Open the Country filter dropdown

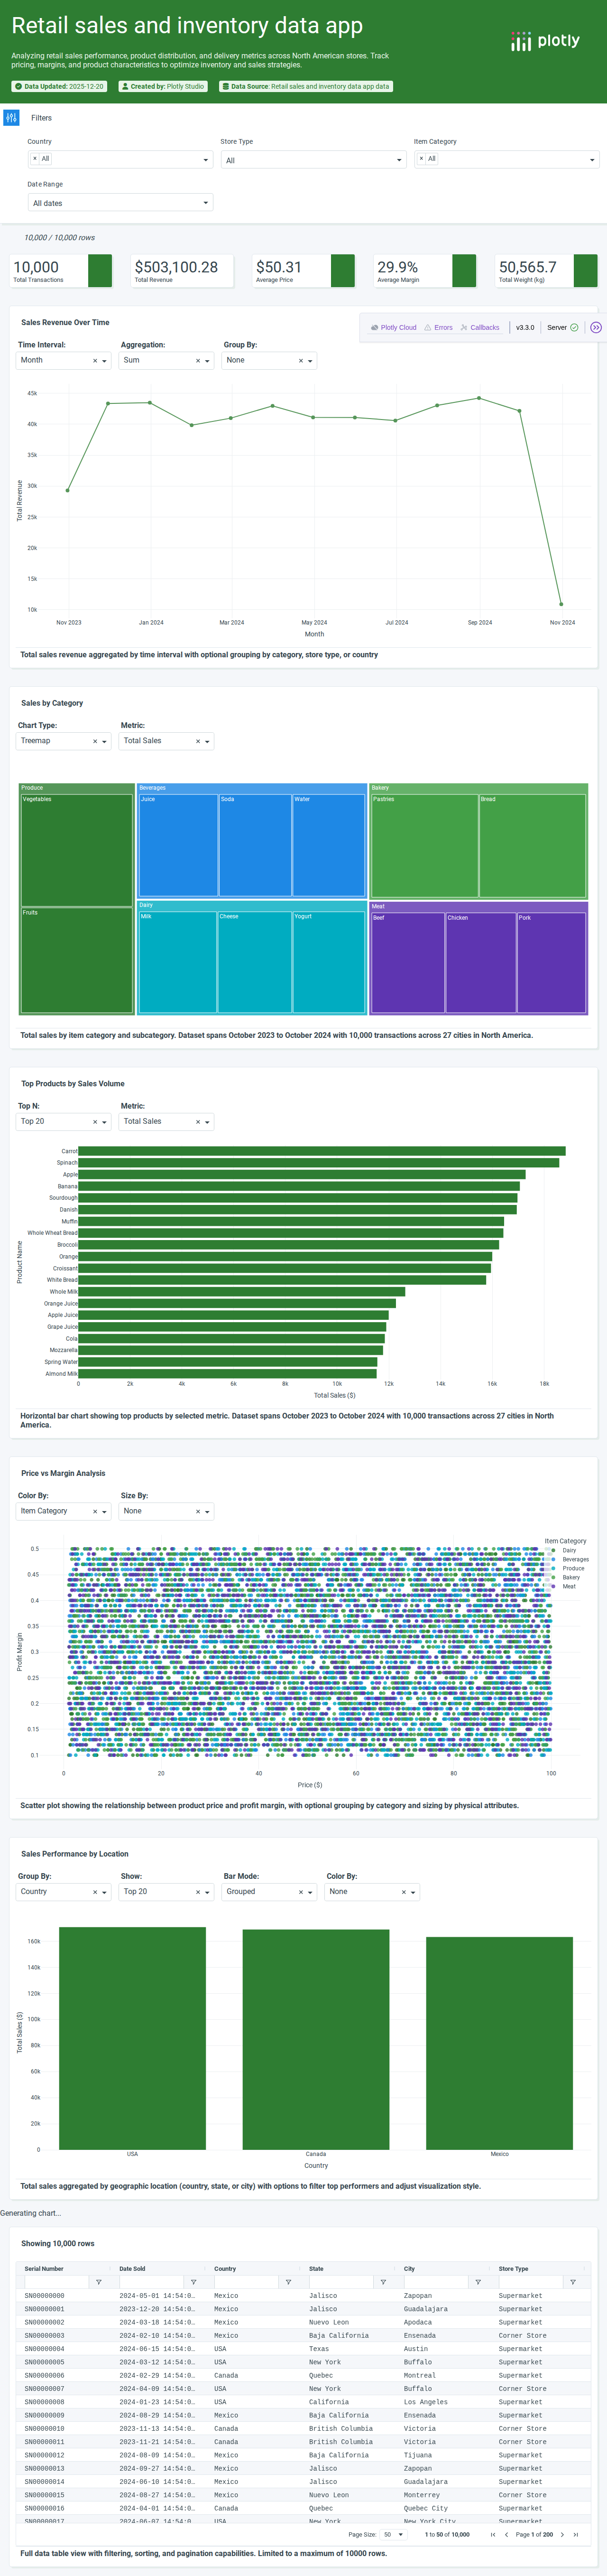coord(120,159)
